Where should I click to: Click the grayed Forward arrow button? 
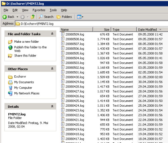pyautogui.click(x=23, y=17)
